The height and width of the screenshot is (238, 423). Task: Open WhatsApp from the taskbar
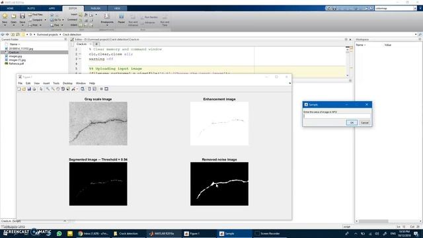pos(59,233)
